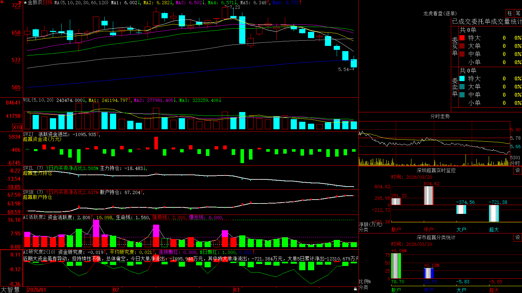Click the MA1: 6.002 value
Viewport: 522px width, 293px height.
(x=126, y=3)
